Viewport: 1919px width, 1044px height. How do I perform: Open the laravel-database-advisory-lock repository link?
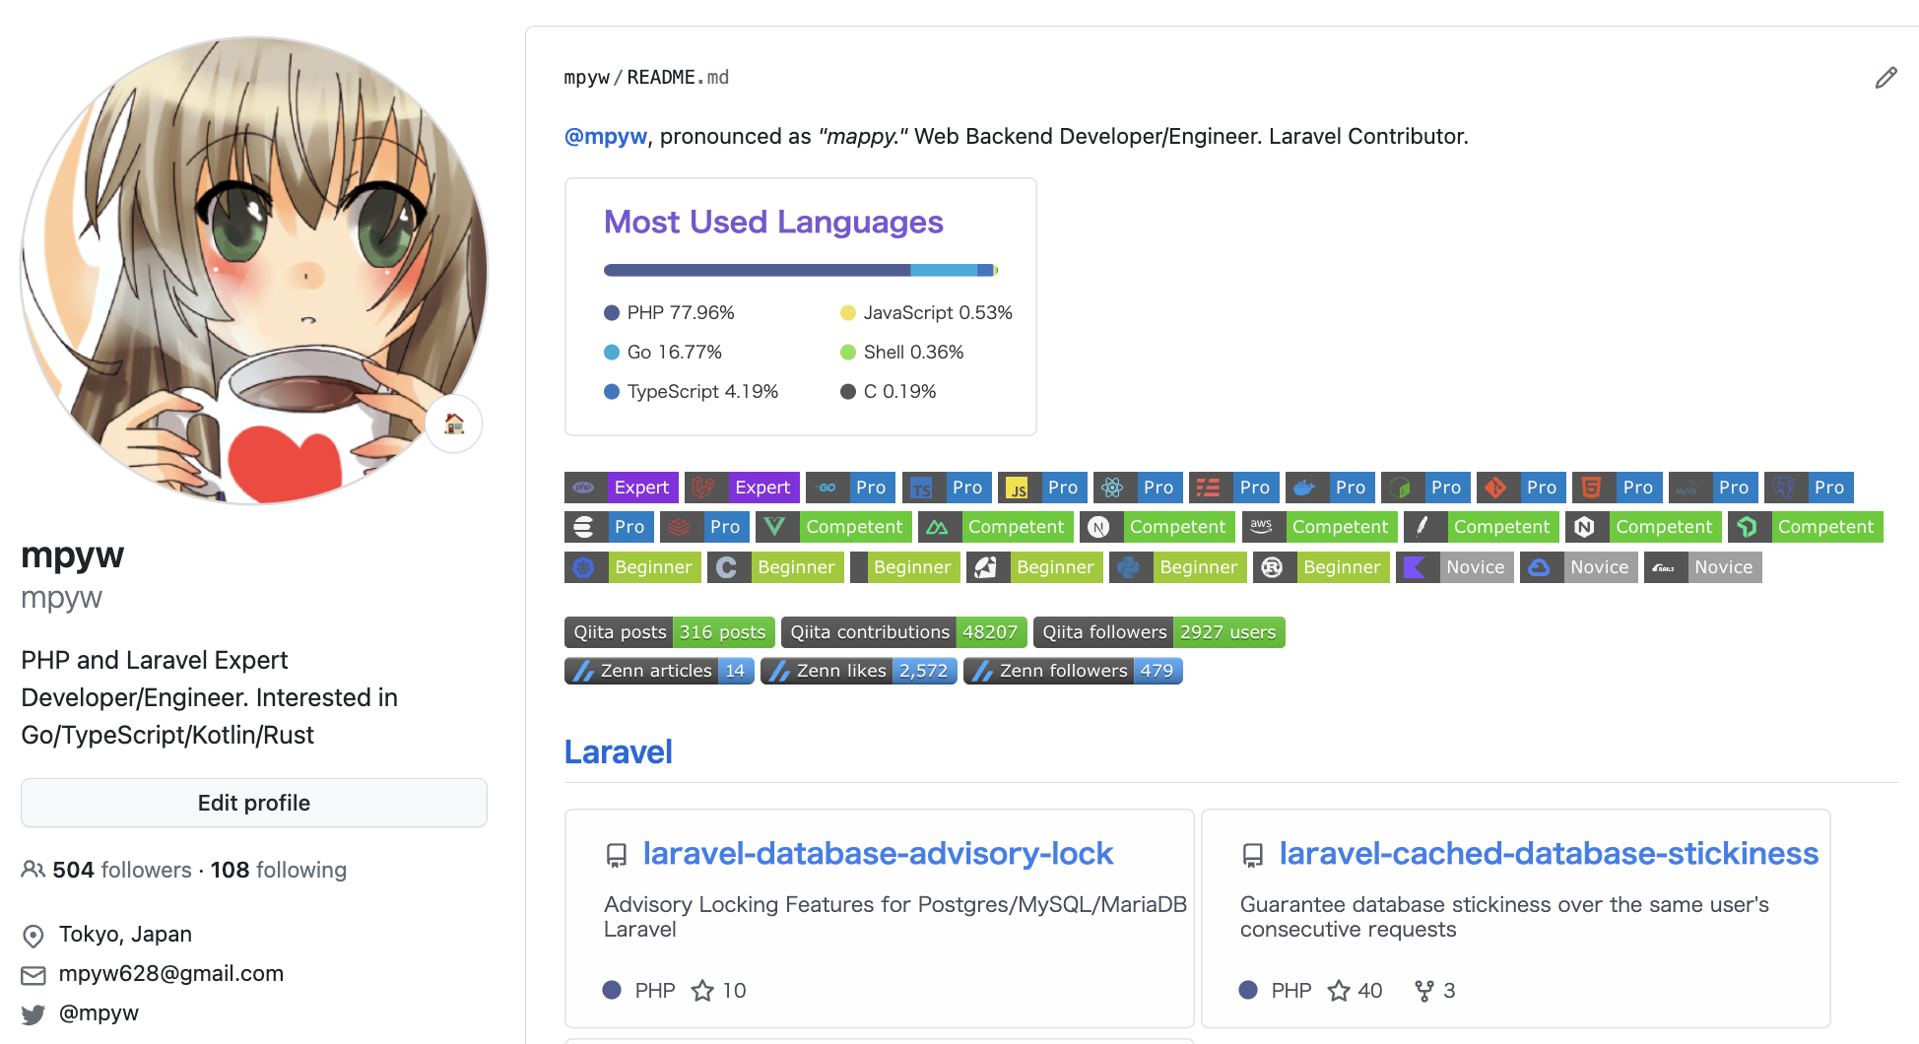[x=878, y=853]
